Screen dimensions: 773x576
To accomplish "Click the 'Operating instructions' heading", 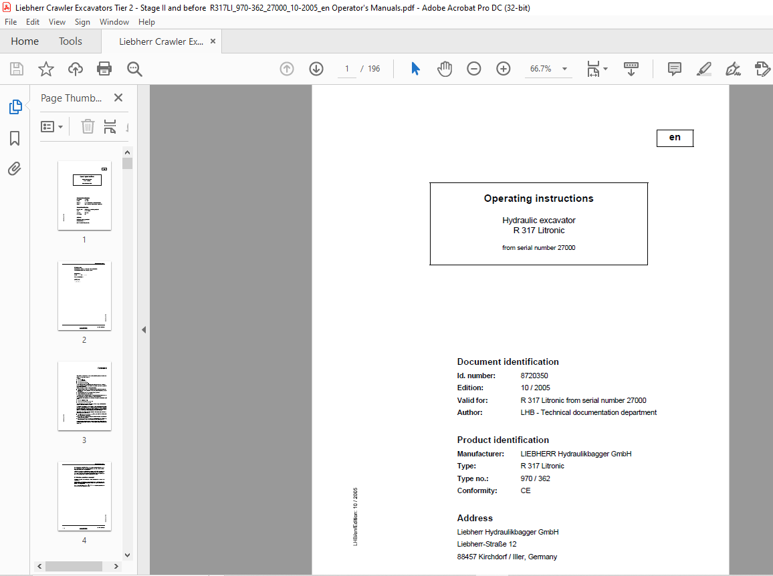I will (538, 198).
